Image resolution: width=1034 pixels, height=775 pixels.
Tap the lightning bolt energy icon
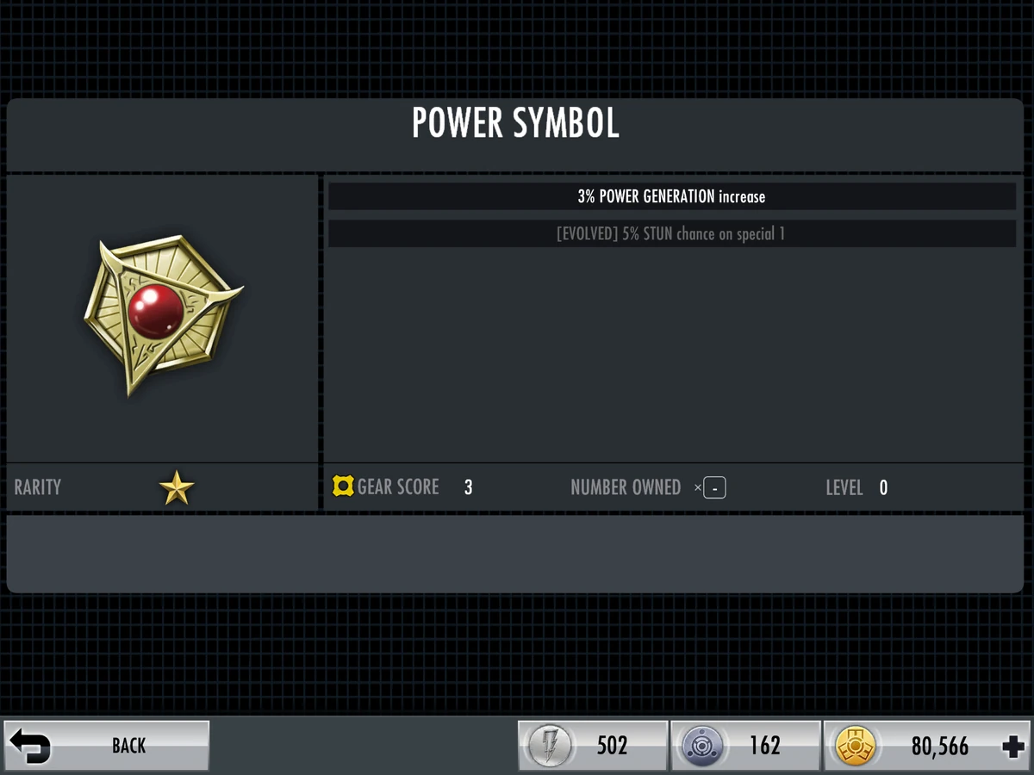pyautogui.click(x=546, y=746)
